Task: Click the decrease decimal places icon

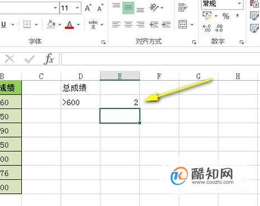Action: point(219,28)
